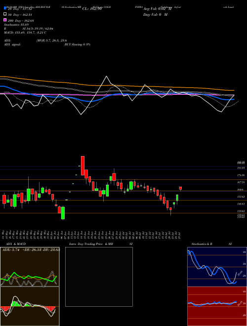Click the 167.58 price axis label
The width and height of the screenshot is (247, 326).
(241, 182)
